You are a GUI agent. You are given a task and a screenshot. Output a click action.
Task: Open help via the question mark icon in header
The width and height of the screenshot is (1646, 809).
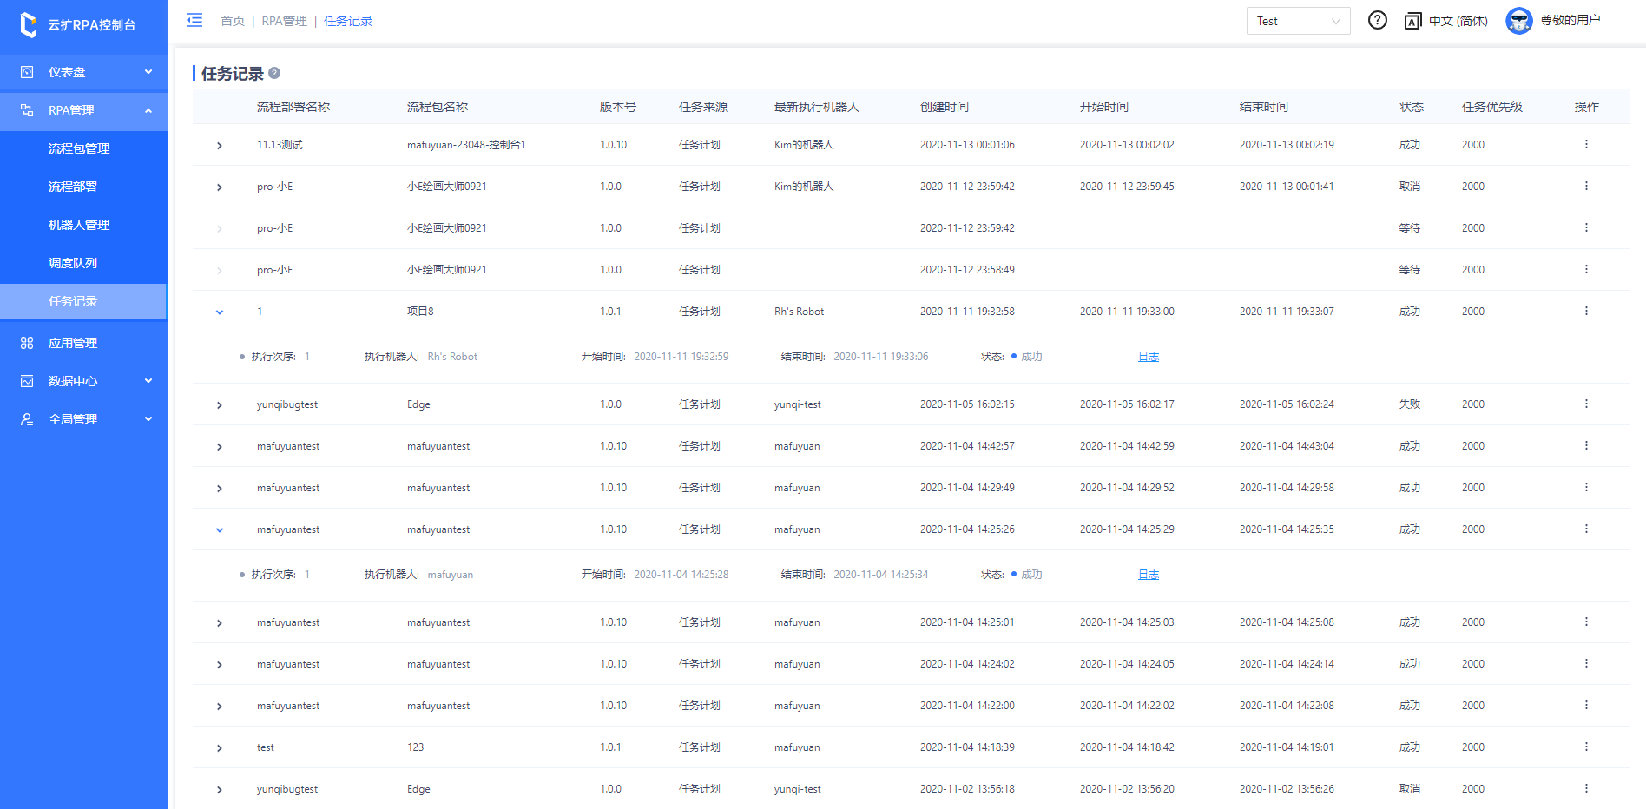point(1377,20)
